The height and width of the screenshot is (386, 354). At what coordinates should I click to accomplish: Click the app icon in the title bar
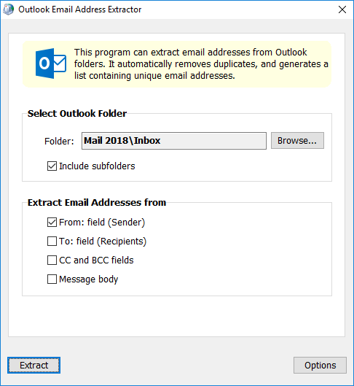pos(9,9)
